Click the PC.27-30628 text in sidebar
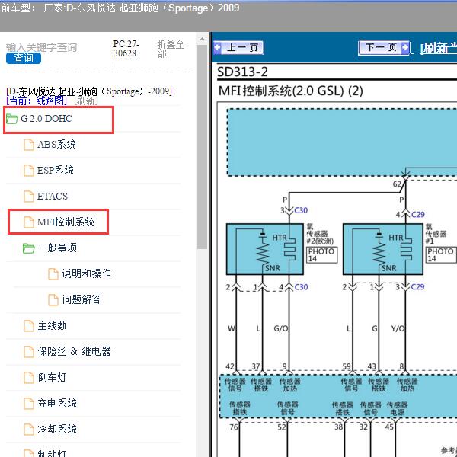Viewport: 457px width, 457px height. pos(125,49)
